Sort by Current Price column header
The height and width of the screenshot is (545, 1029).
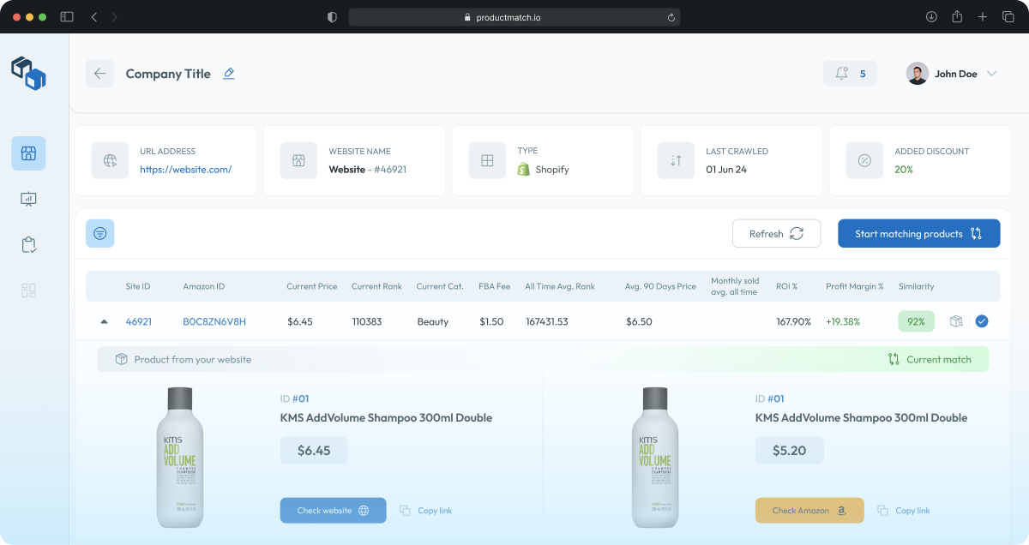312,286
